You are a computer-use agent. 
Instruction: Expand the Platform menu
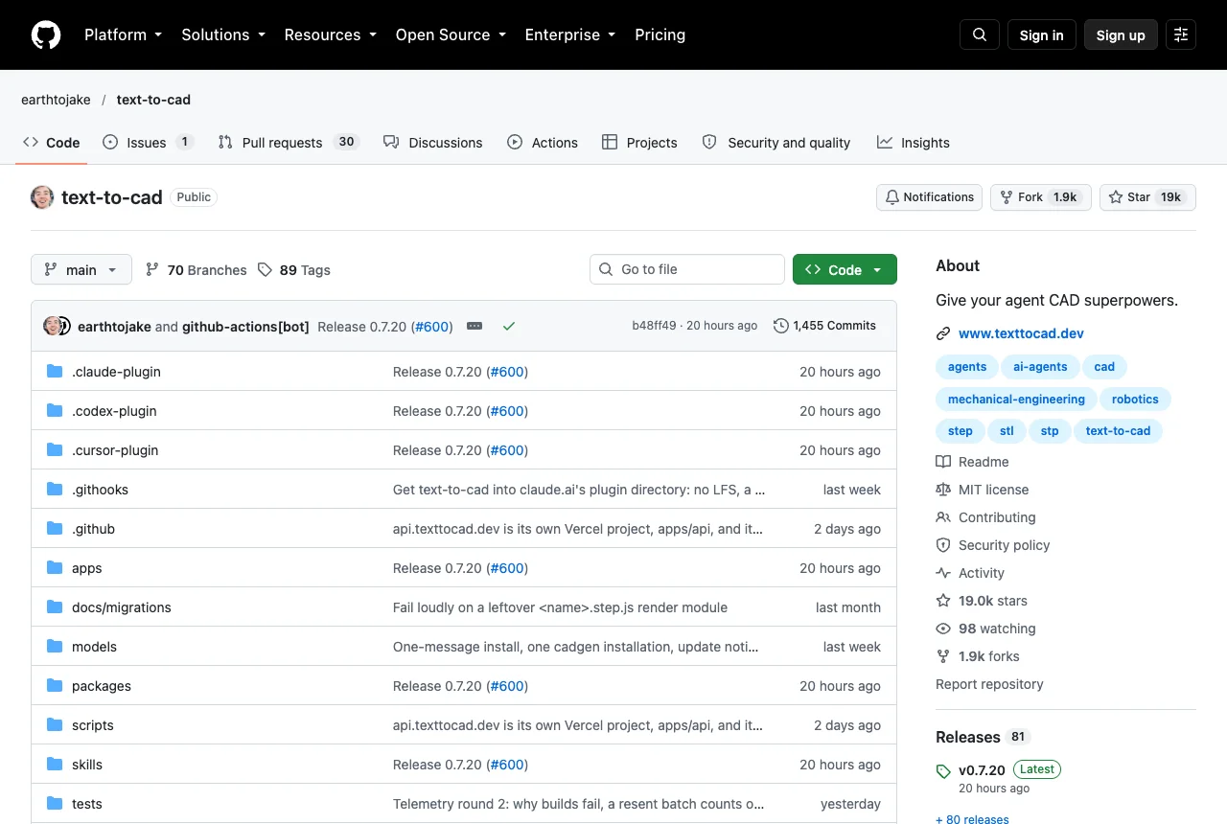124,35
